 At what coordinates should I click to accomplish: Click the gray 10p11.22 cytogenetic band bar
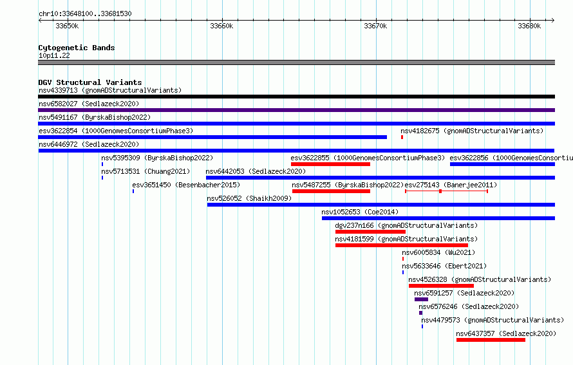pyautogui.click(x=296, y=62)
